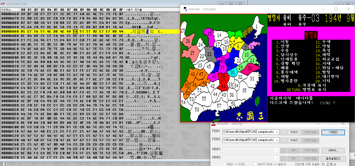Click game command 15.외교교섭

(x=327, y=59)
